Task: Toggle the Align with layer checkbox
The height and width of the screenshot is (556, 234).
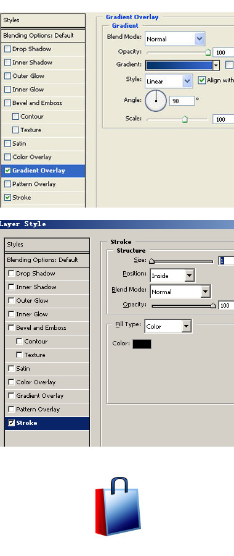Action: (x=201, y=80)
